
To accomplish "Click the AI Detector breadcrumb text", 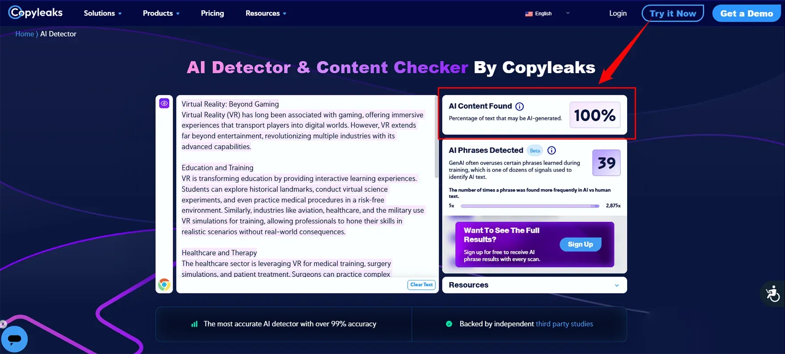I will coord(58,34).
